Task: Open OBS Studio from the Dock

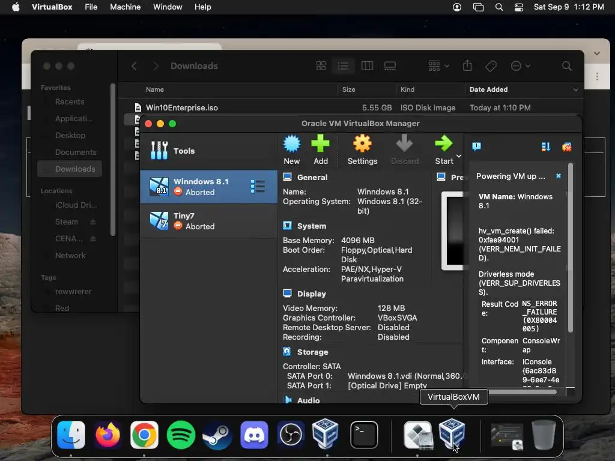Action: click(x=291, y=435)
